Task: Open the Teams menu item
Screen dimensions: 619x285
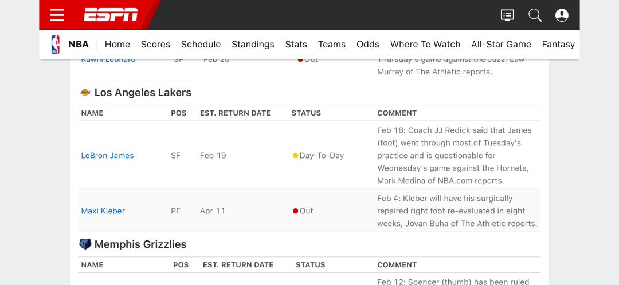Action: pos(332,45)
